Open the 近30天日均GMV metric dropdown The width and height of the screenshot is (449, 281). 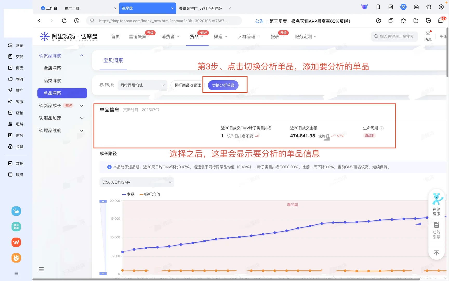click(137, 182)
